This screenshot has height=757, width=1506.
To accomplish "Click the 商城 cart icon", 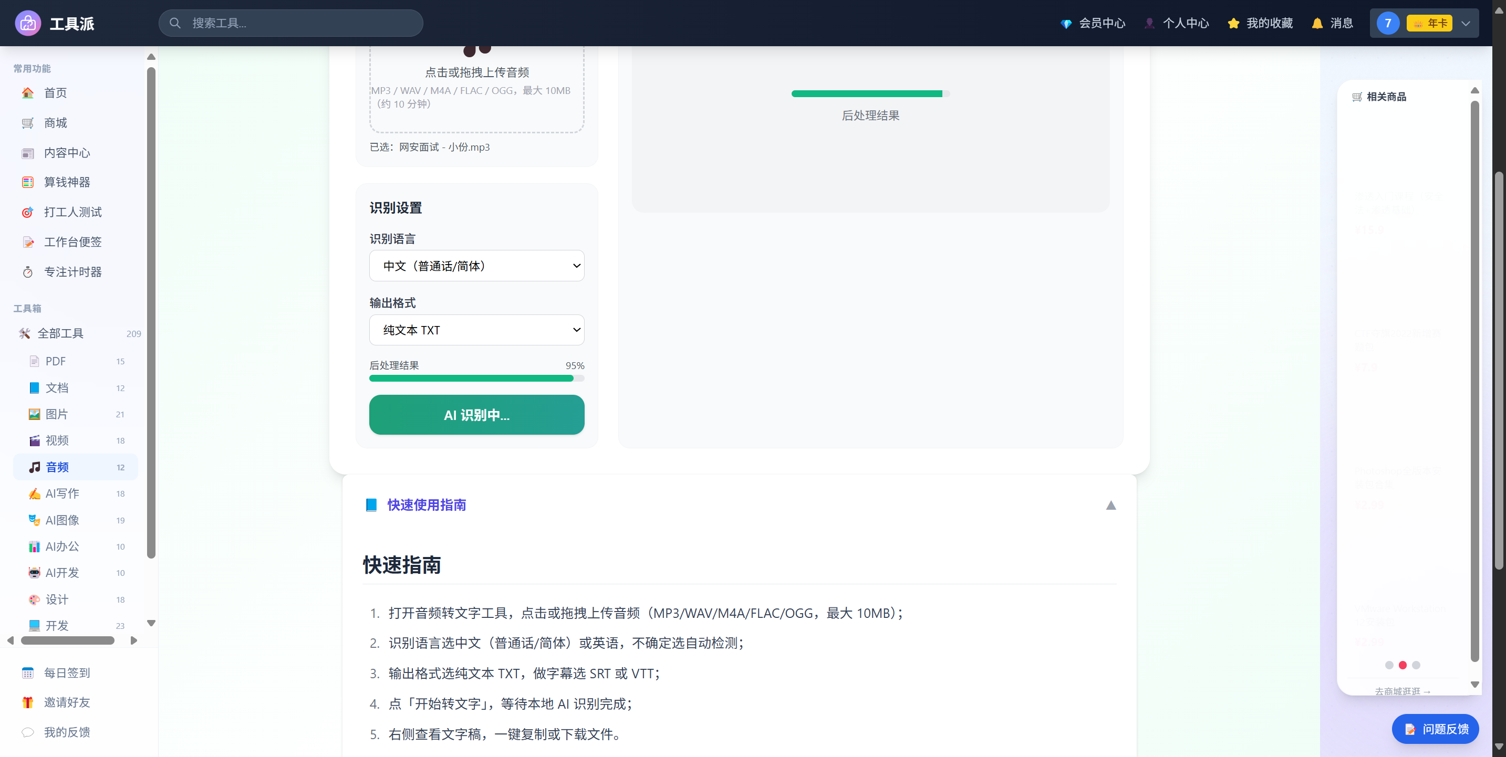I will click(27, 123).
